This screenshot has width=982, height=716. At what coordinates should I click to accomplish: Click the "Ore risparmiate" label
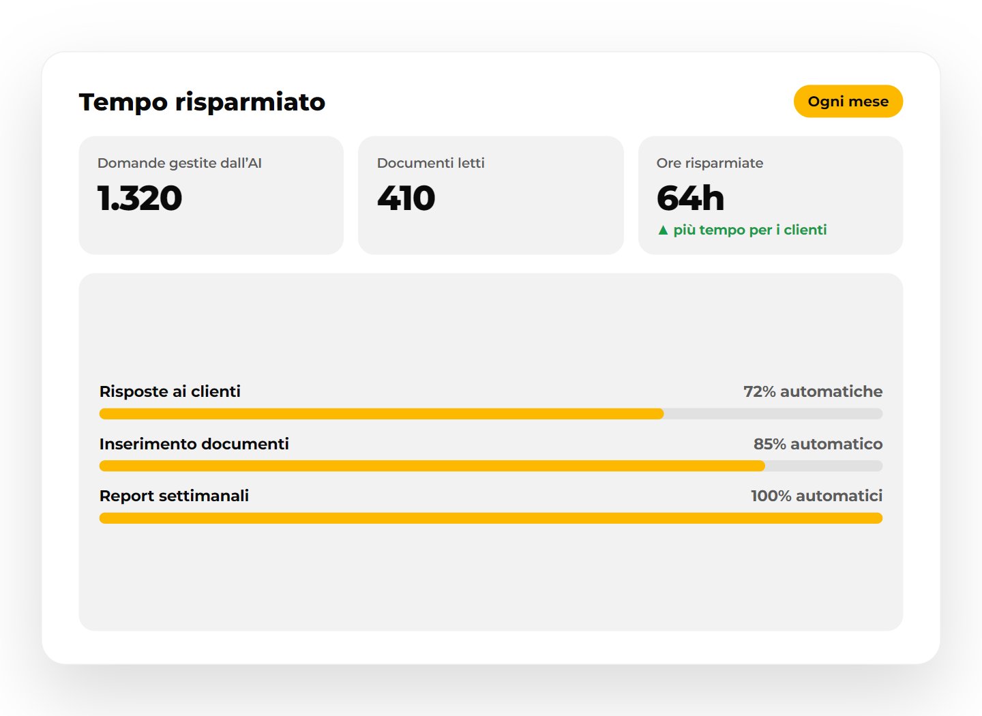pyautogui.click(x=710, y=163)
